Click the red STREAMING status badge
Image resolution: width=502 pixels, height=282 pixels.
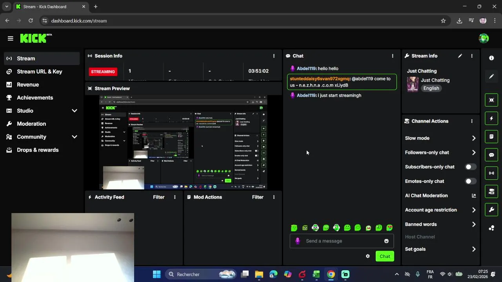(x=103, y=72)
